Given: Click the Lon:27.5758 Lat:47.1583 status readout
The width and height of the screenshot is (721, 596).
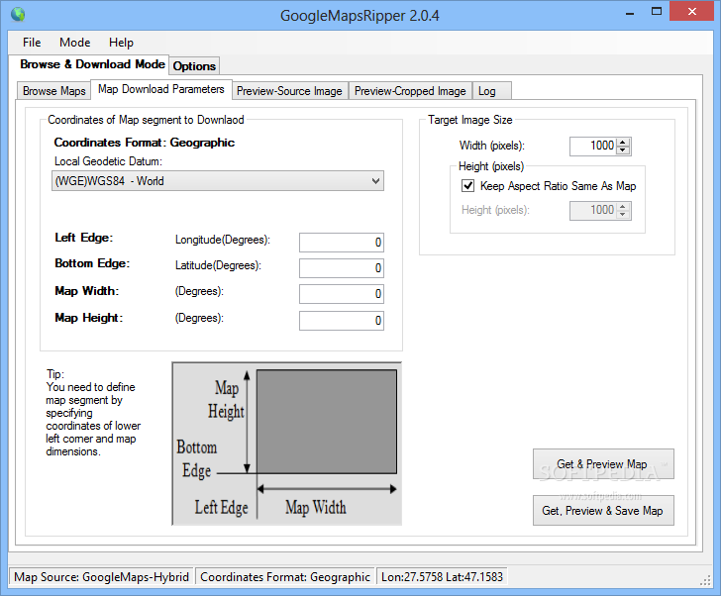Looking at the screenshot, I should [442, 577].
